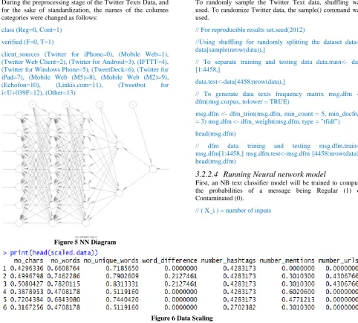The width and height of the screenshot is (358, 323).
Task: Click the value 0.3878953 in row 4
Action: [x=27, y=292]
